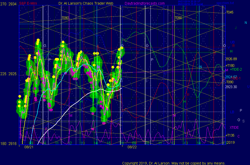Click the red "-TIDE-1" label
This screenshot has height=165, width=250.
pos(235,78)
